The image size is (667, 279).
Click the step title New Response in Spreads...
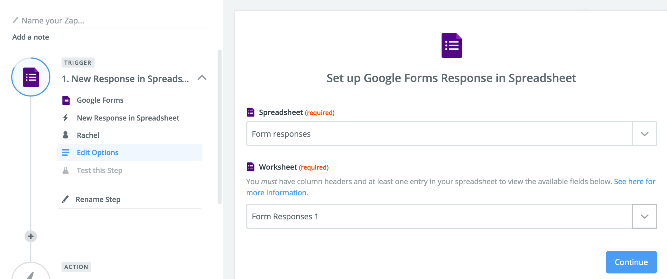tap(125, 79)
